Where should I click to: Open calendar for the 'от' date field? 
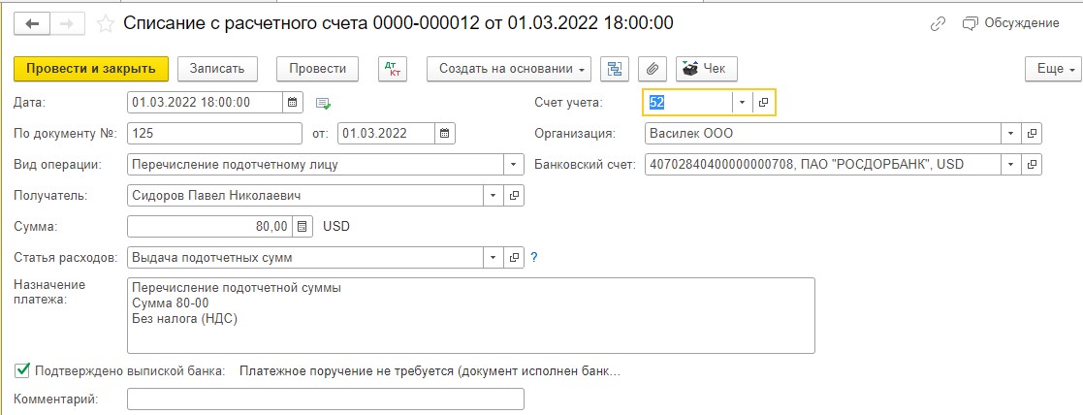click(x=445, y=133)
